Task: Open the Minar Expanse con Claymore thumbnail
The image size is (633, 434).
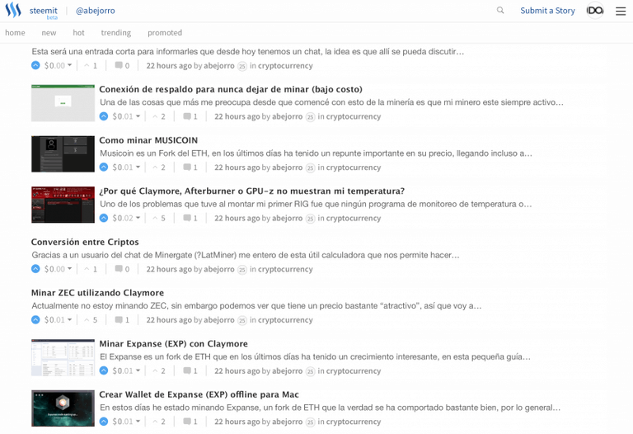Action: tap(63, 357)
